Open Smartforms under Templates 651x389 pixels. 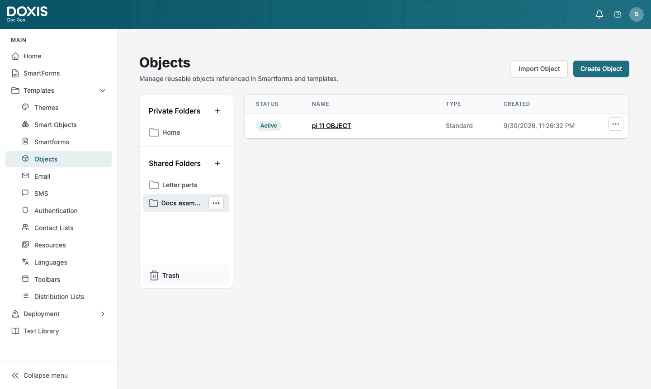[x=59, y=142]
